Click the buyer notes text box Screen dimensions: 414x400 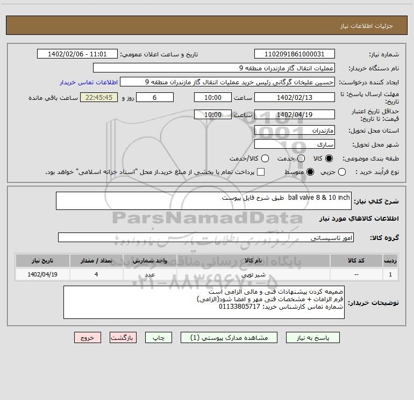(204, 302)
